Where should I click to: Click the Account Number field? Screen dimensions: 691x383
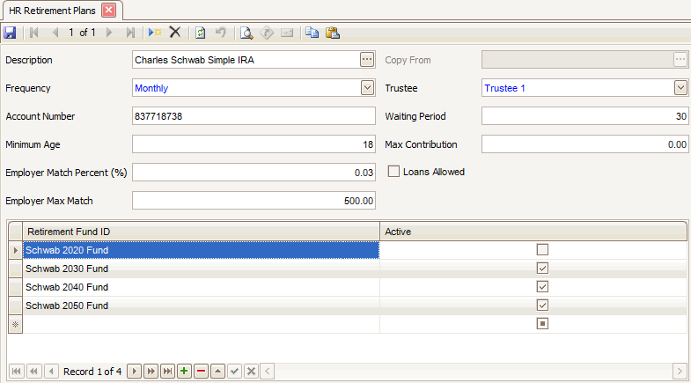pos(254,116)
